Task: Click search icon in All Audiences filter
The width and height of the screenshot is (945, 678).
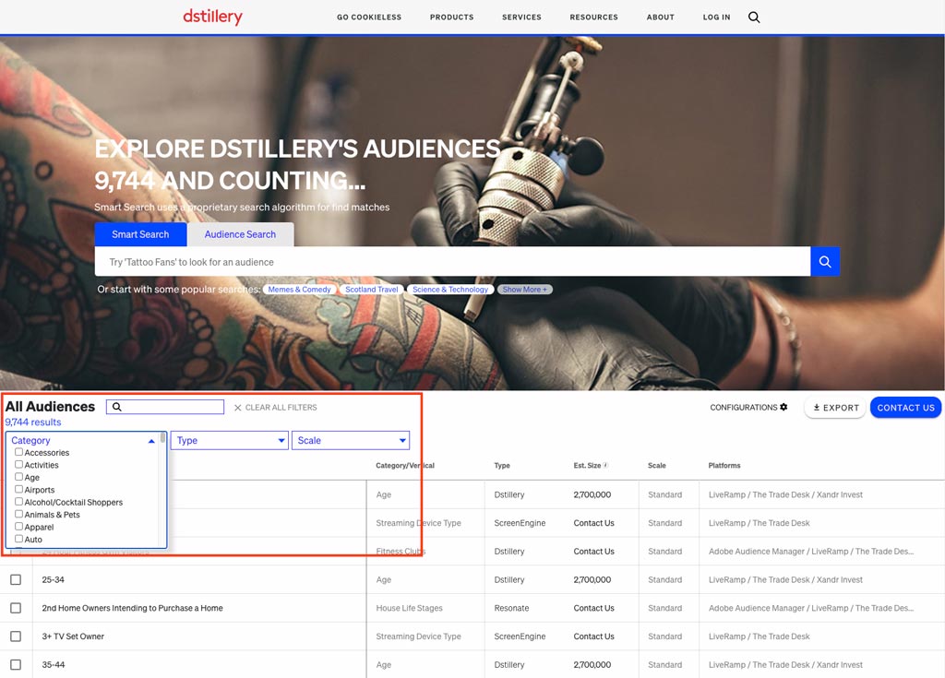Action: [117, 407]
